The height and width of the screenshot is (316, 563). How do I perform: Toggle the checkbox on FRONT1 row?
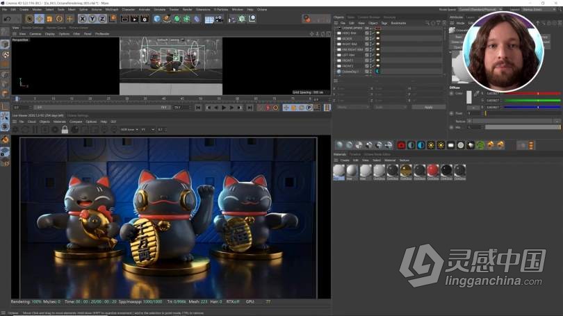coord(366,60)
